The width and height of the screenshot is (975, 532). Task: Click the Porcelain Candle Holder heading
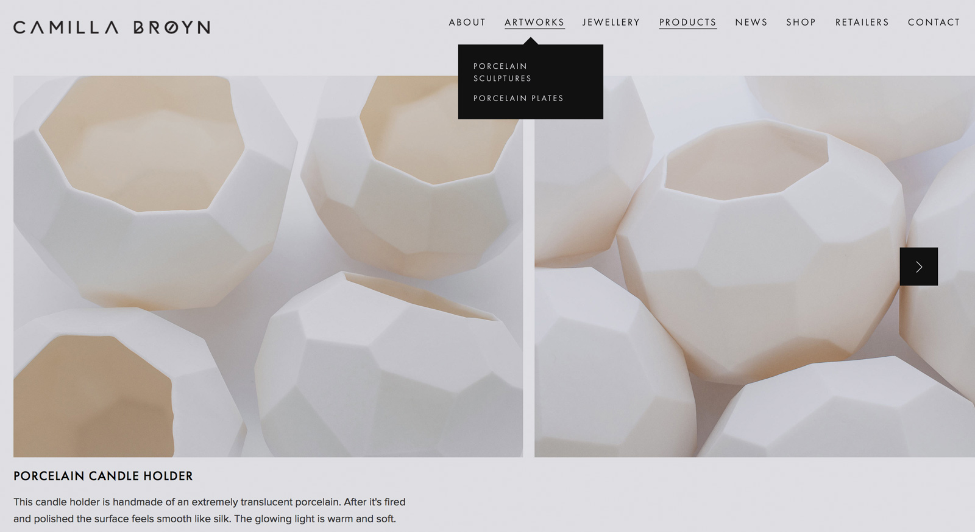[x=103, y=476]
